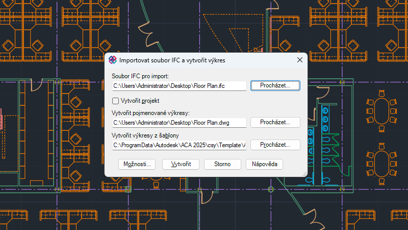Browse for the named drawing output path

click(275, 122)
